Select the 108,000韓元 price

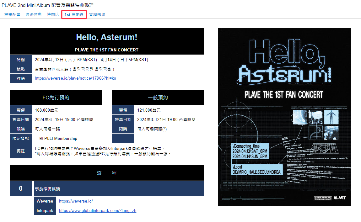point(46,110)
